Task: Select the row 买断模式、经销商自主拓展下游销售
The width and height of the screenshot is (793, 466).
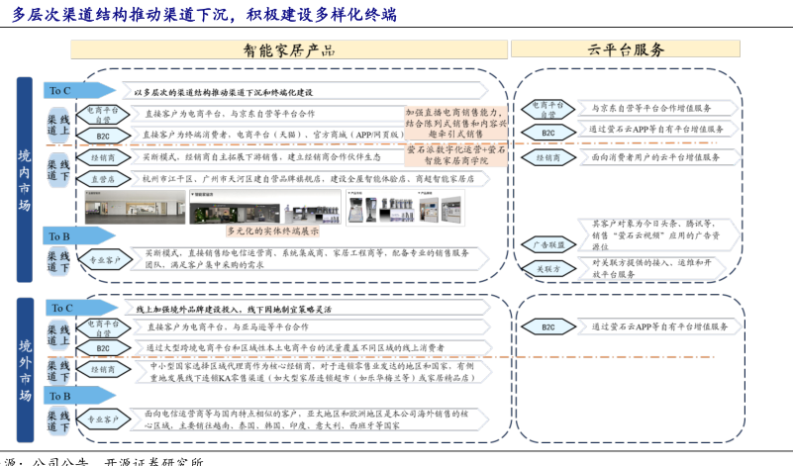Action: (x=268, y=157)
